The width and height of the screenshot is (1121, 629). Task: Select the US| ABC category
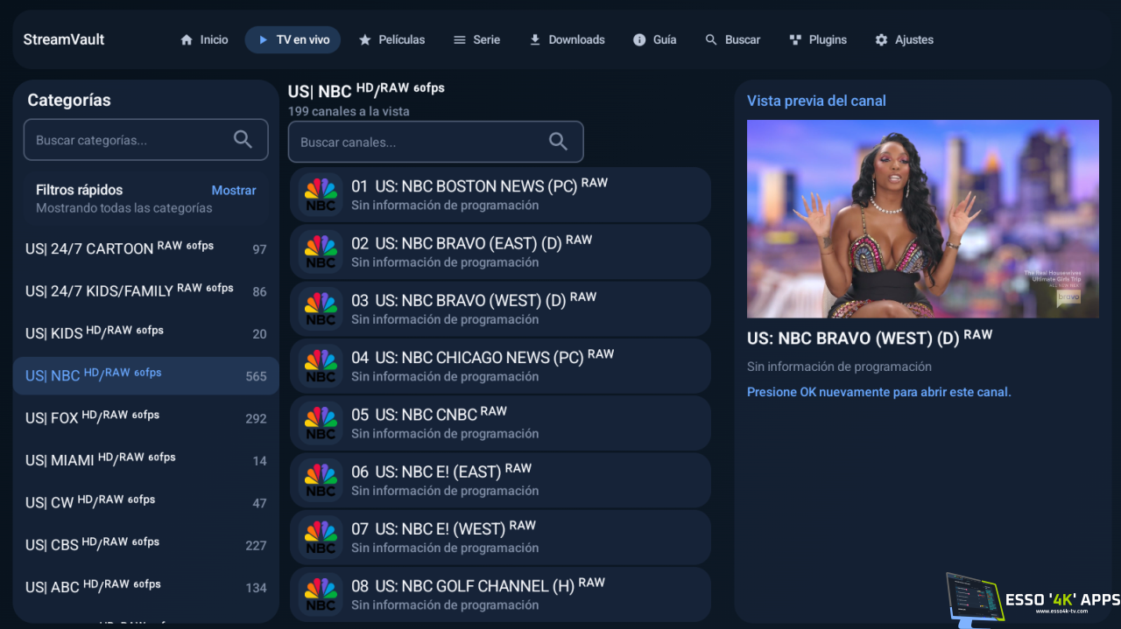[145, 587]
